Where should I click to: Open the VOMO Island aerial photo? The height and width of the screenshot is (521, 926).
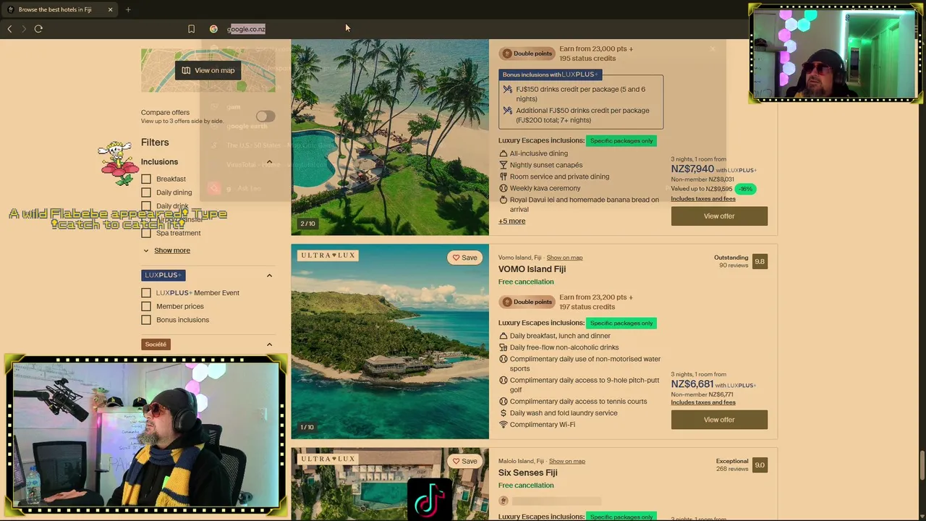coord(390,342)
